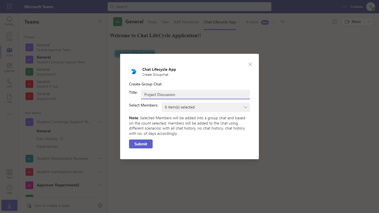
Task: Open pinned General of Central Approver Team
Action: click(x=63, y=47)
